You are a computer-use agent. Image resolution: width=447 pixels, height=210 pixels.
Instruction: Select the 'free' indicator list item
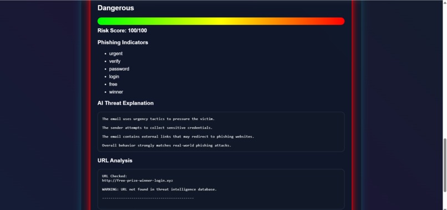(x=113, y=84)
